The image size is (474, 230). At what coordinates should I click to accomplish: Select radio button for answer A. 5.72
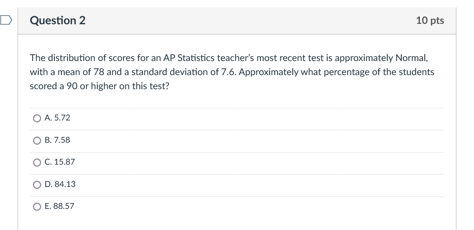(x=36, y=118)
